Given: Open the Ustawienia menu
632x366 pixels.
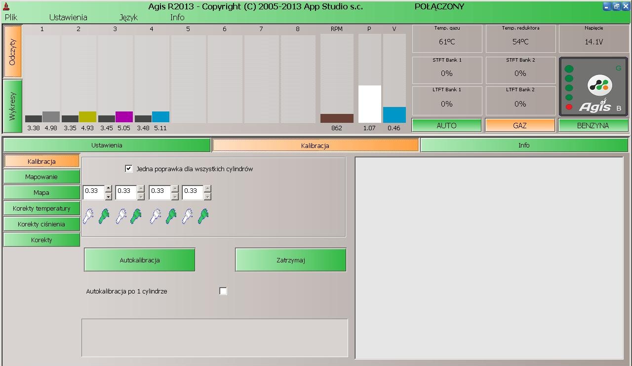Looking at the screenshot, I should pos(68,17).
